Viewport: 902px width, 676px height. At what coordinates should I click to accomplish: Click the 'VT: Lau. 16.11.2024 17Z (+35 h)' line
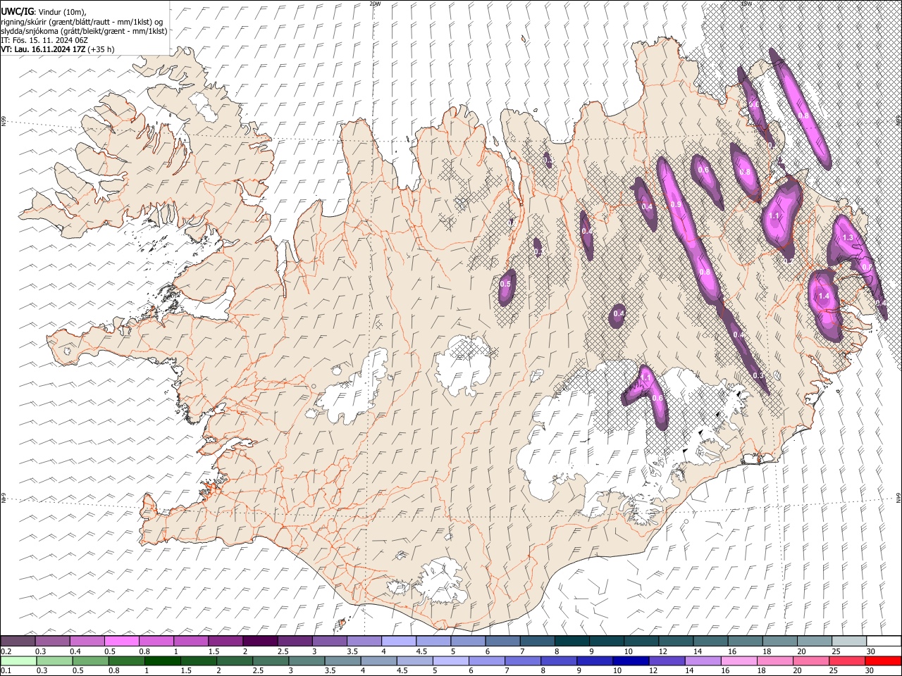pos(58,49)
